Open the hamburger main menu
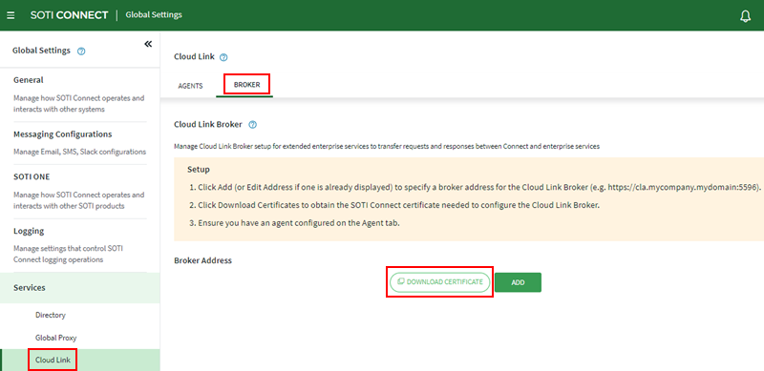Screen dimensions: 764x371 click(x=11, y=15)
